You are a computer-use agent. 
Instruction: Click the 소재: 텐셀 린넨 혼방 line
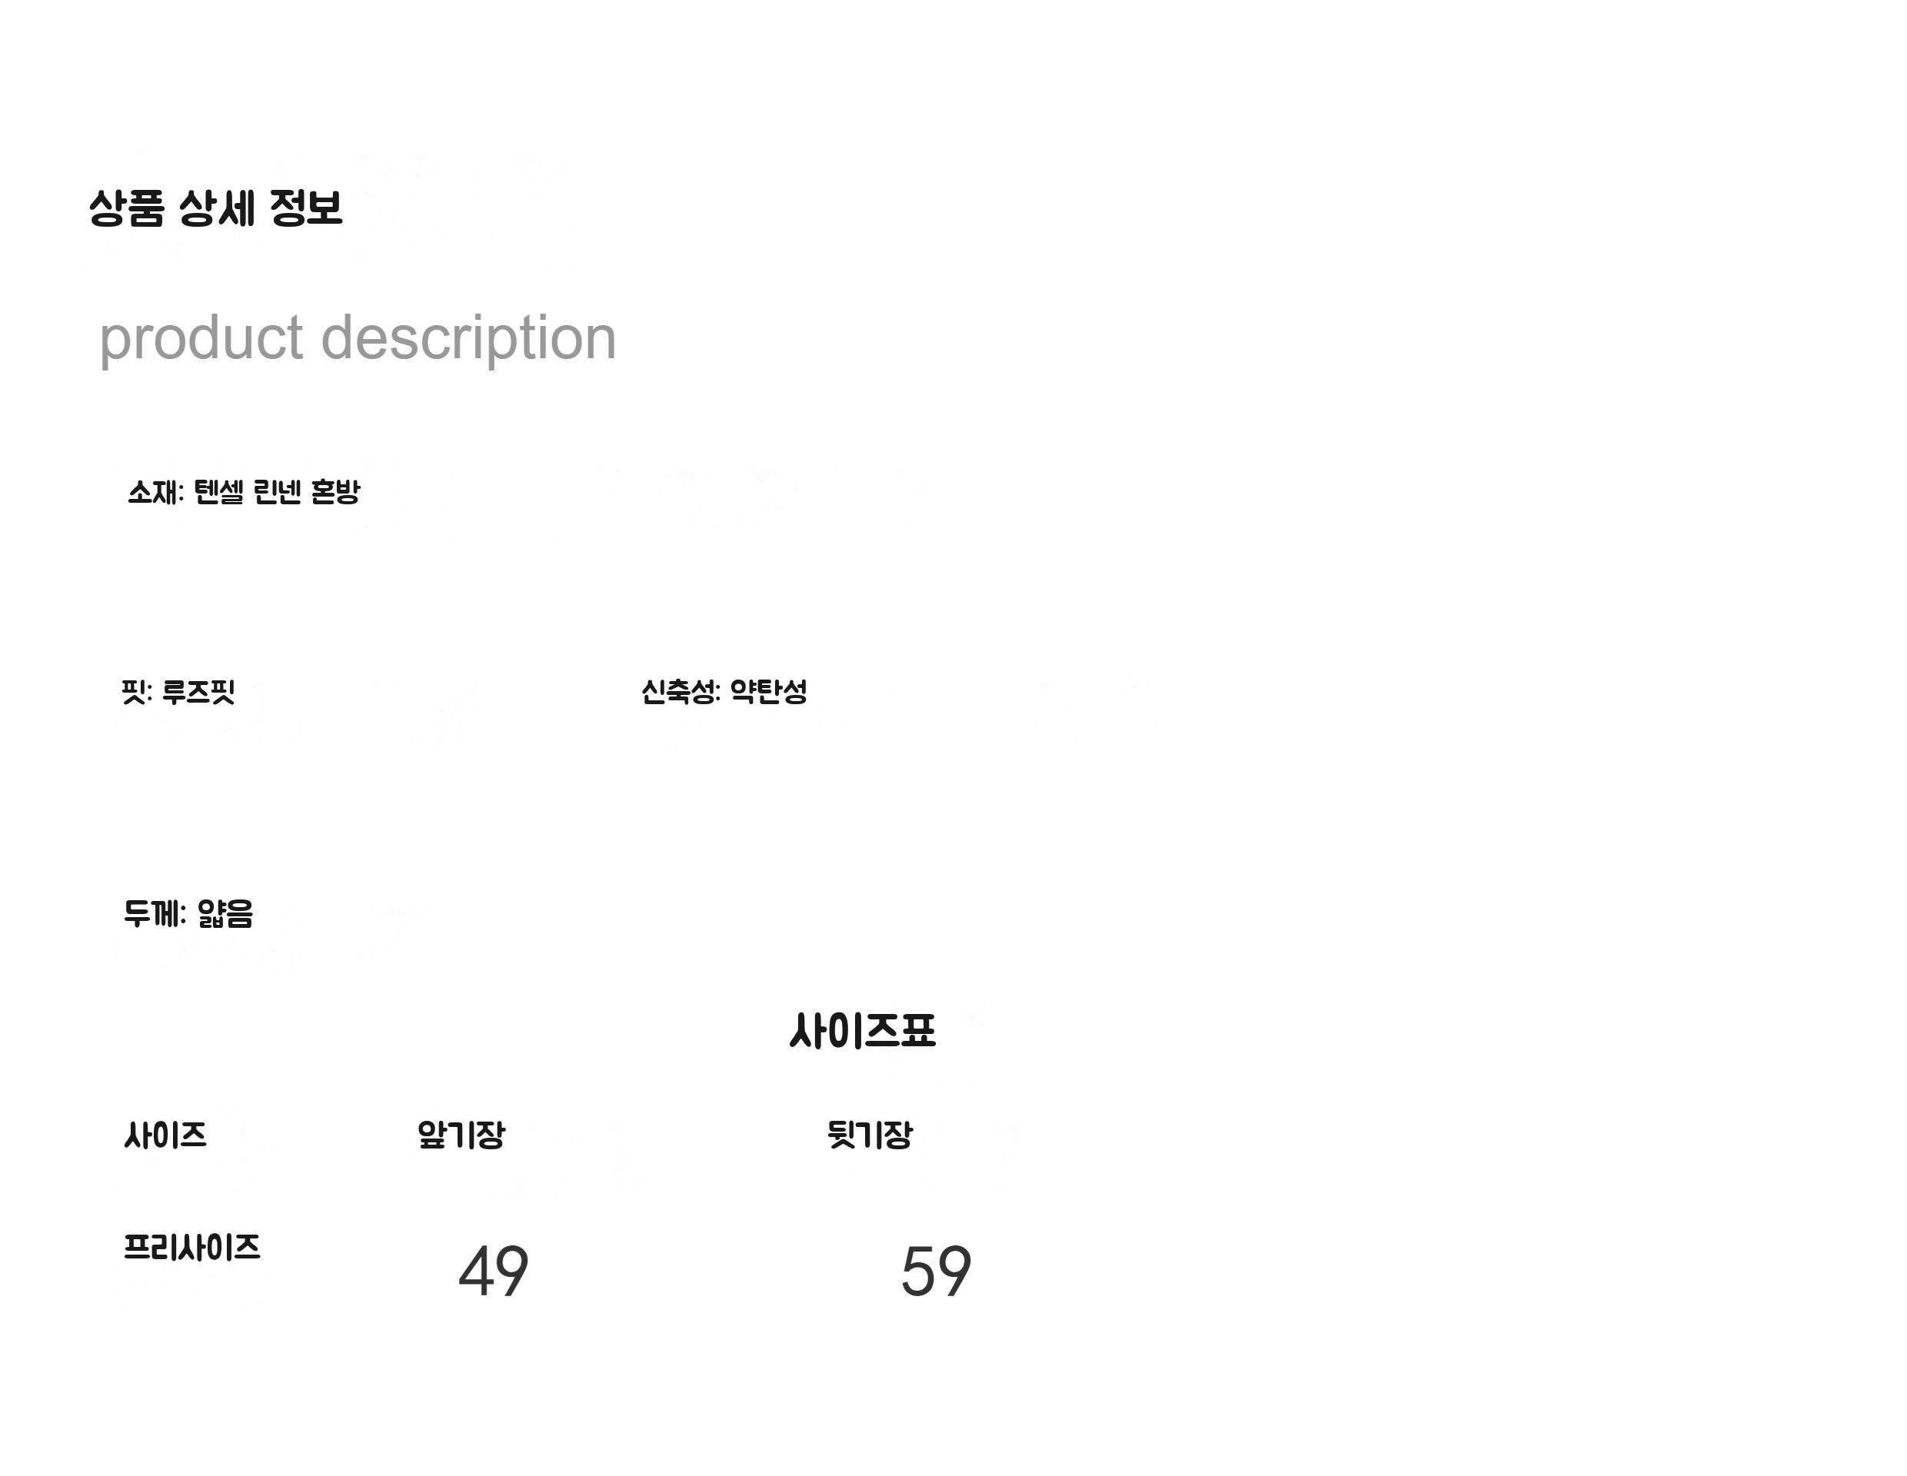pyautogui.click(x=244, y=492)
